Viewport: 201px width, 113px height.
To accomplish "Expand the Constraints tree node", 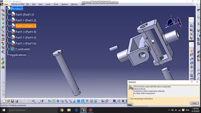I will (x=7, y=49).
